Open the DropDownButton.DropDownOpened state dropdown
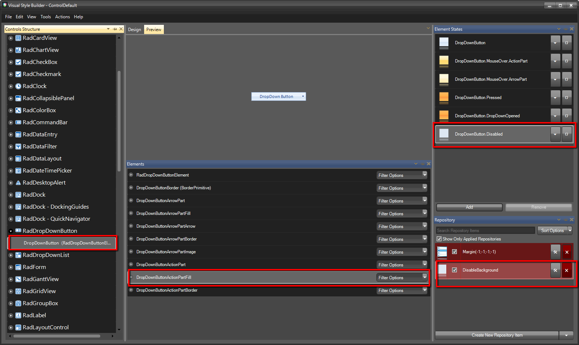 click(x=555, y=116)
